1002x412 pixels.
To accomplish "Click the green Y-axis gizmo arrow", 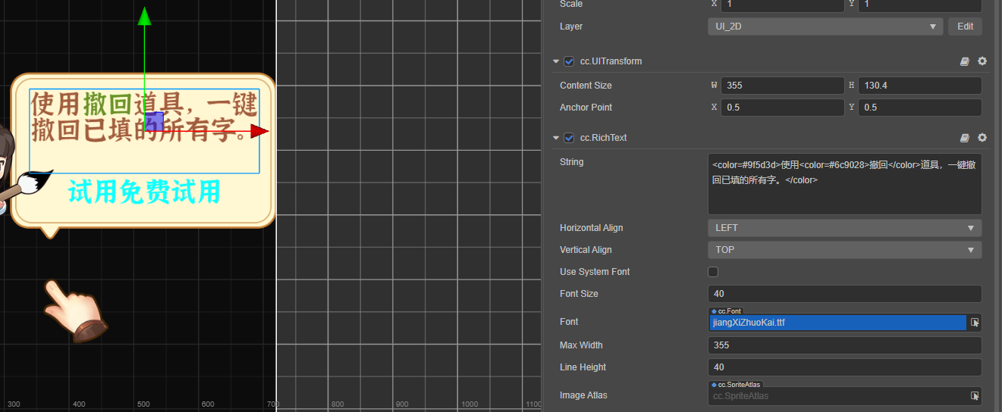I will [144, 17].
